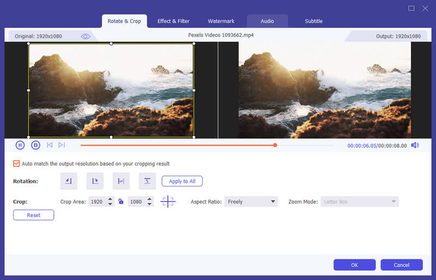Click the crop height field 1080
Image resolution: width=436 pixels, height=280 pixels.
click(x=137, y=202)
